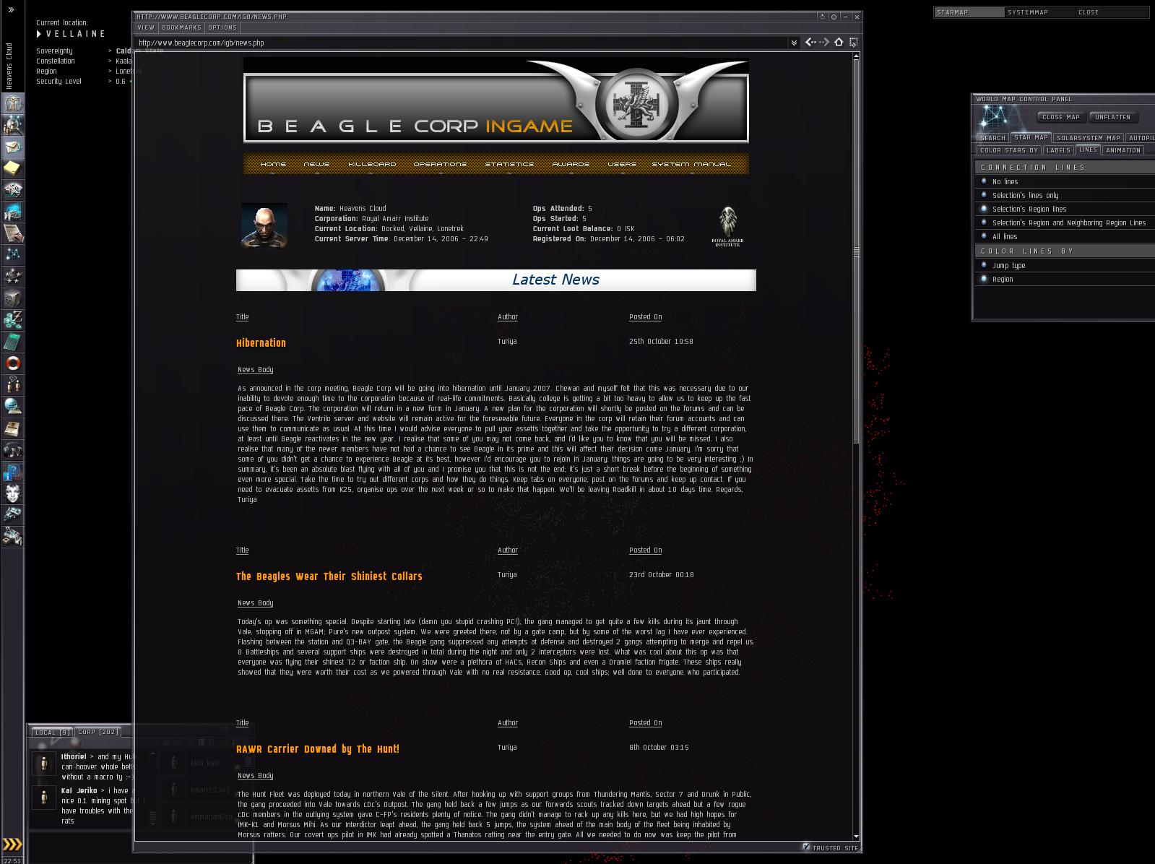Image resolution: width=1155 pixels, height=864 pixels.
Task: Select the All lines option
Action: tap(1065, 237)
